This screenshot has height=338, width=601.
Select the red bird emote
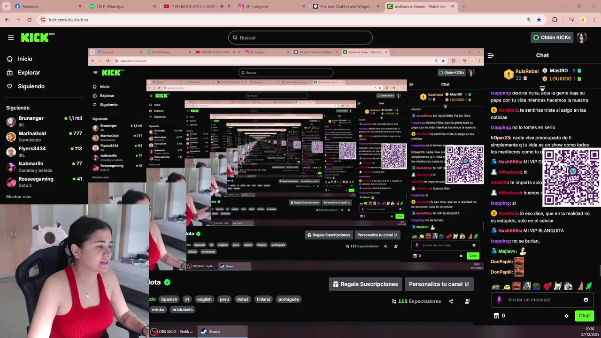pos(547,286)
